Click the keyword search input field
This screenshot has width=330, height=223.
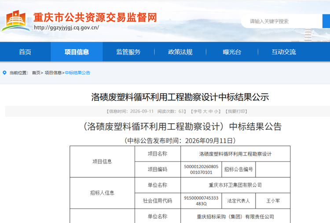[282, 21]
